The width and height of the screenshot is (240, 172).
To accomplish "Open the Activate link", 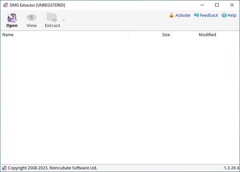I will tap(183, 15).
